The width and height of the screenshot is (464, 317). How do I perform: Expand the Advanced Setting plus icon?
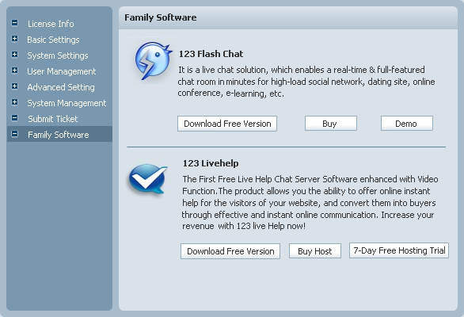click(14, 86)
